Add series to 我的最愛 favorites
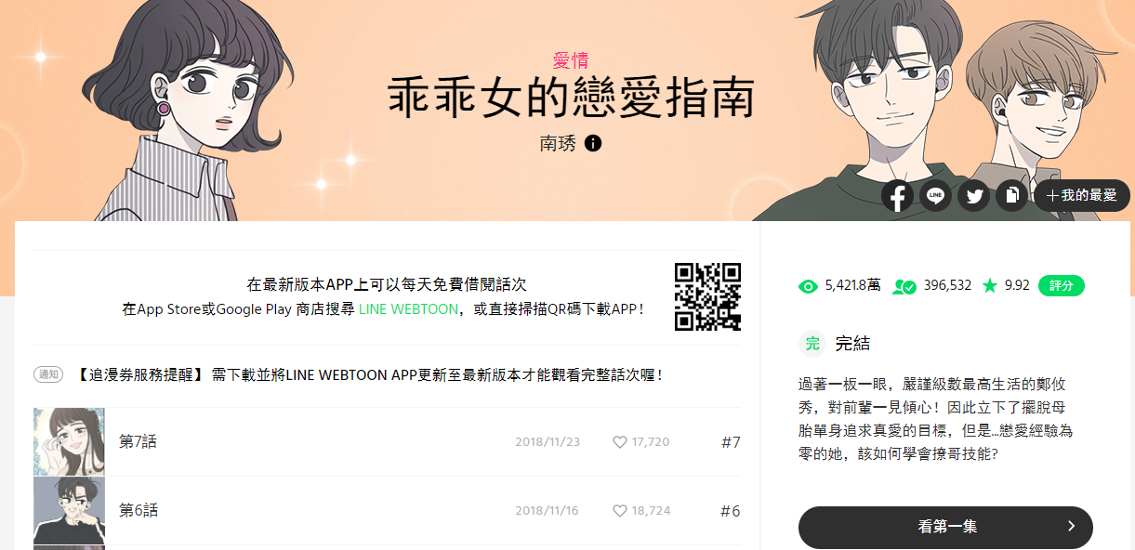 pyautogui.click(x=1082, y=196)
